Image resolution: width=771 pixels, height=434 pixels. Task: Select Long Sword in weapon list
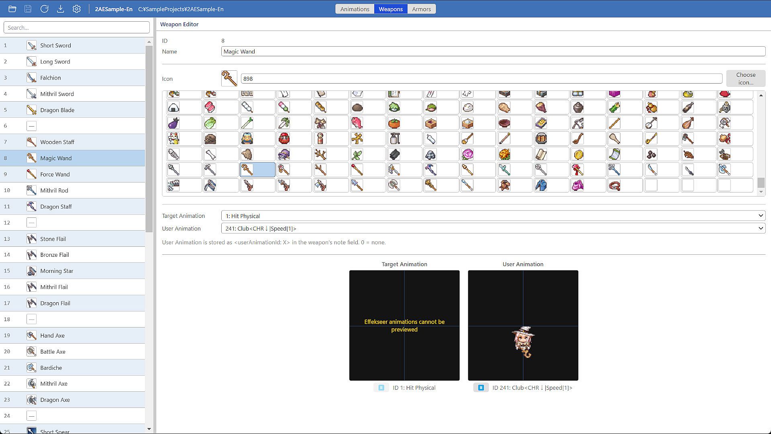pos(73,61)
